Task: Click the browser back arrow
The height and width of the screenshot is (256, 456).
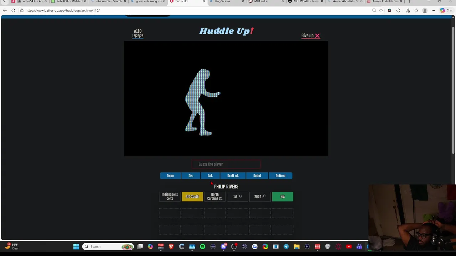Action: 5,10
